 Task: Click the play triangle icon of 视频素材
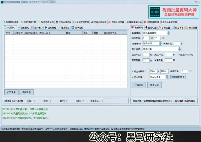(46, 27)
